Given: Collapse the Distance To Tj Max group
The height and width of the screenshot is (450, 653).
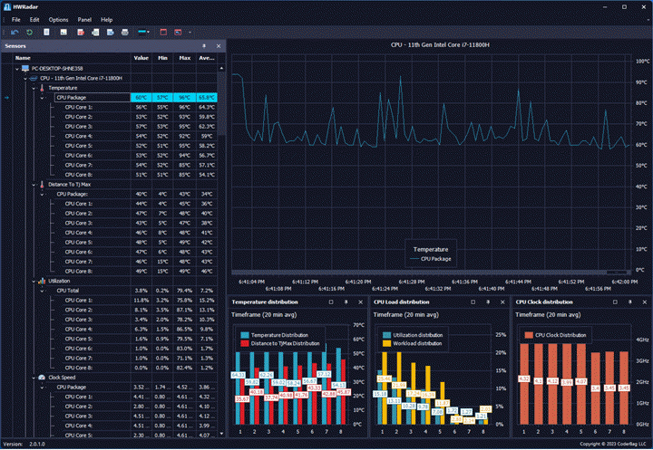Looking at the screenshot, I should (34, 185).
